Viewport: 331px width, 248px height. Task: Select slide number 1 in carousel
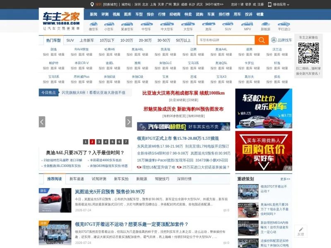pos(86,142)
